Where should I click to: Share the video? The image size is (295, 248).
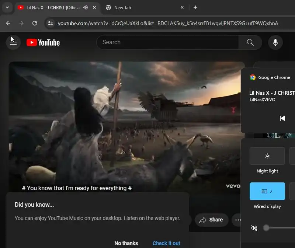point(211,220)
